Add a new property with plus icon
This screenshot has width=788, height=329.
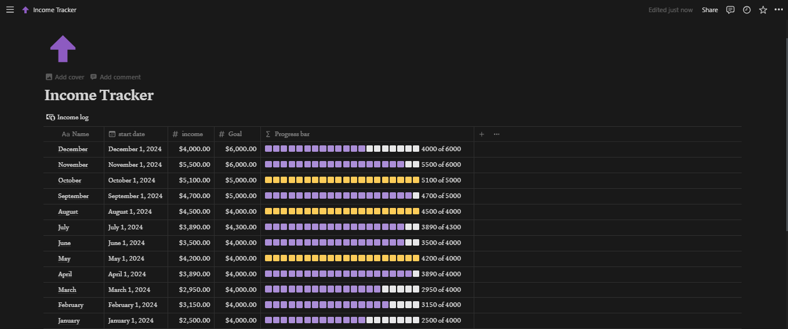pyautogui.click(x=481, y=134)
